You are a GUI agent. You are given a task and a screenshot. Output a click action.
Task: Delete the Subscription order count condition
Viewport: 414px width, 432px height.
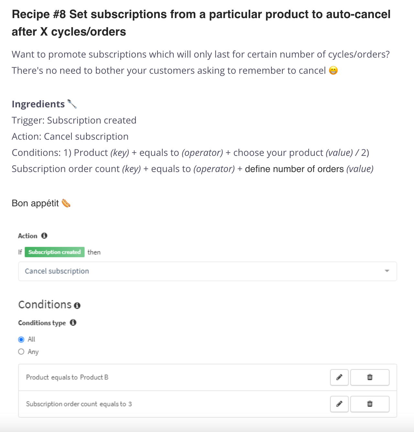[370, 404]
